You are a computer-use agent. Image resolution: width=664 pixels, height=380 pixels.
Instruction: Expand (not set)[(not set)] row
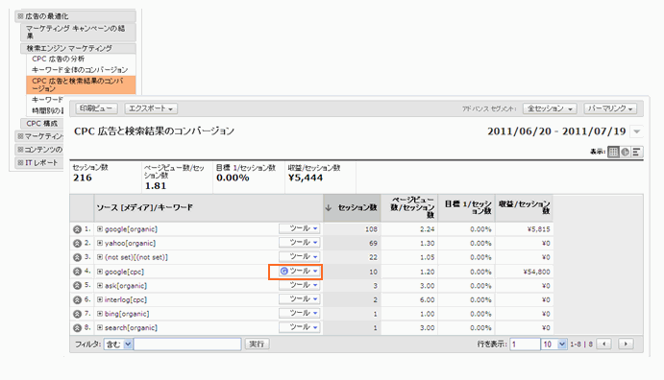tap(100, 257)
